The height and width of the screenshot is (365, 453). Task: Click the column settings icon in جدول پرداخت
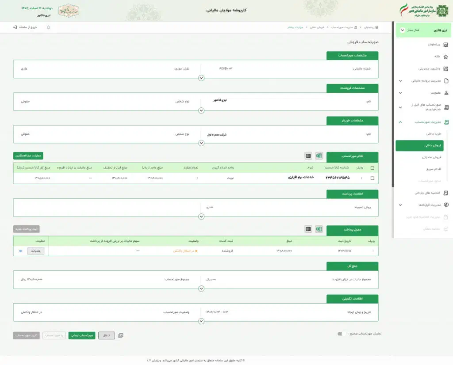click(308, 229)
